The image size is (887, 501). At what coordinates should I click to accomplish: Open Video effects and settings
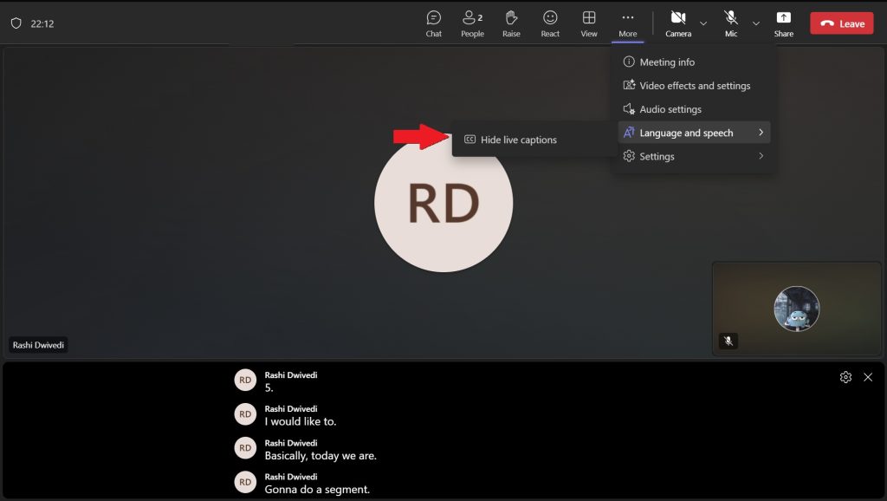pyautogui.click(x=694, y=86)
